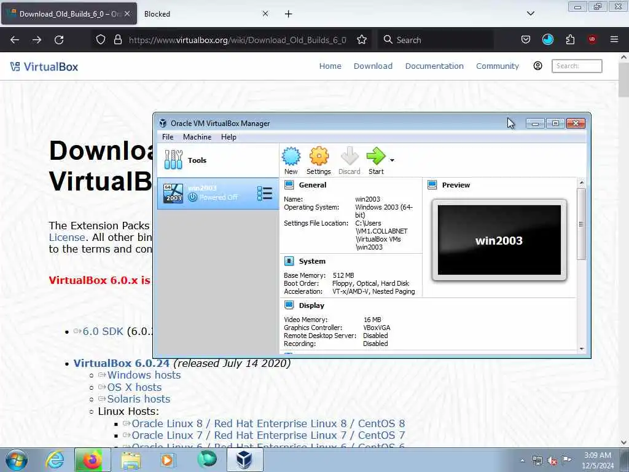Select the Download_Old_Builds_6_0 tab
This screenshot has height=472, width=629.
click(69, 14)
